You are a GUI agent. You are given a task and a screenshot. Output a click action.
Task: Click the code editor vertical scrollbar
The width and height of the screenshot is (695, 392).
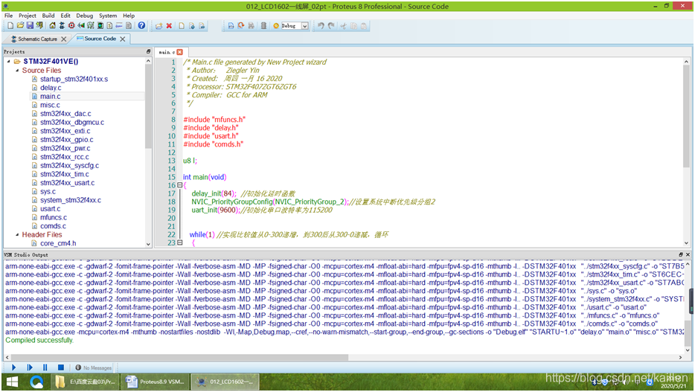pos(686,115)
